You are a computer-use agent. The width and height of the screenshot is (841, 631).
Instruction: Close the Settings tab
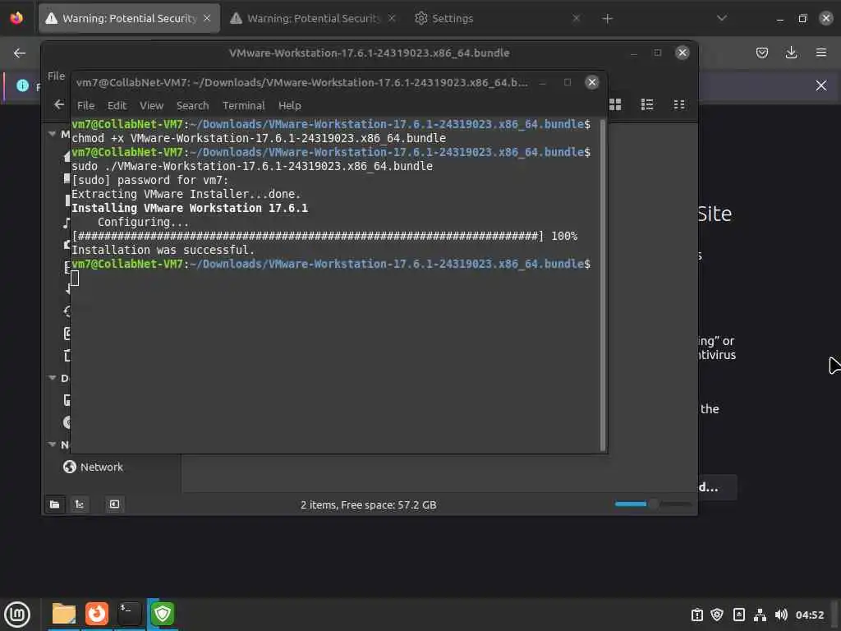click(576, 18)
